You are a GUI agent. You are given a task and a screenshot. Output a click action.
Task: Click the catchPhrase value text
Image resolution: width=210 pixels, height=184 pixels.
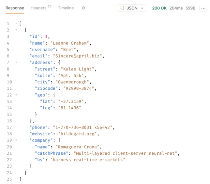coord(126,153)
